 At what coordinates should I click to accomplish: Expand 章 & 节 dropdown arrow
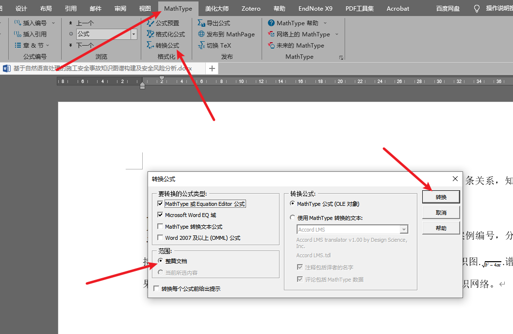click(x=48, y=45)
